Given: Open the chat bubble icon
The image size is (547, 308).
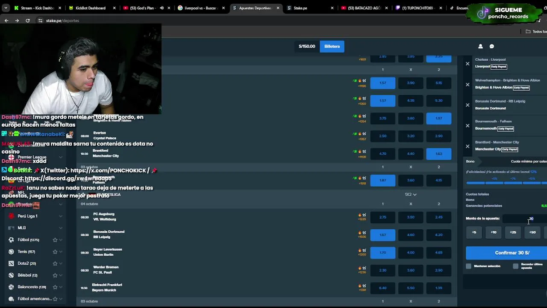Looking at the screenshot, I should click(x=491, y=46).
